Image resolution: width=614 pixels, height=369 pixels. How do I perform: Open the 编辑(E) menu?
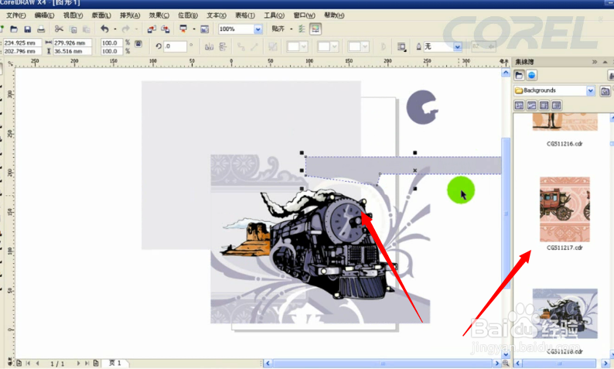point(44,15)
